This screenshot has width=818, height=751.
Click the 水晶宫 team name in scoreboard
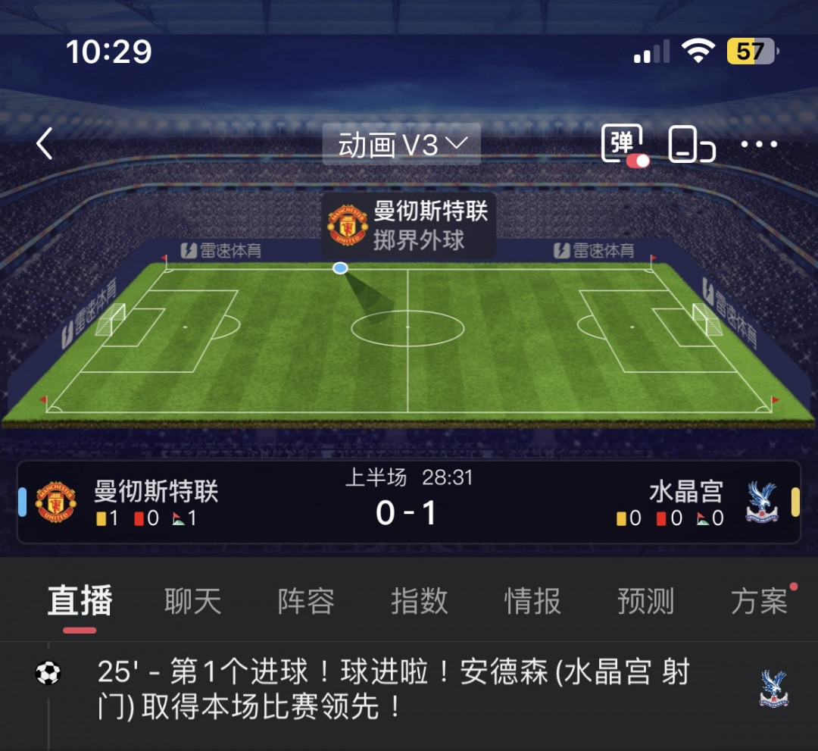686,491
